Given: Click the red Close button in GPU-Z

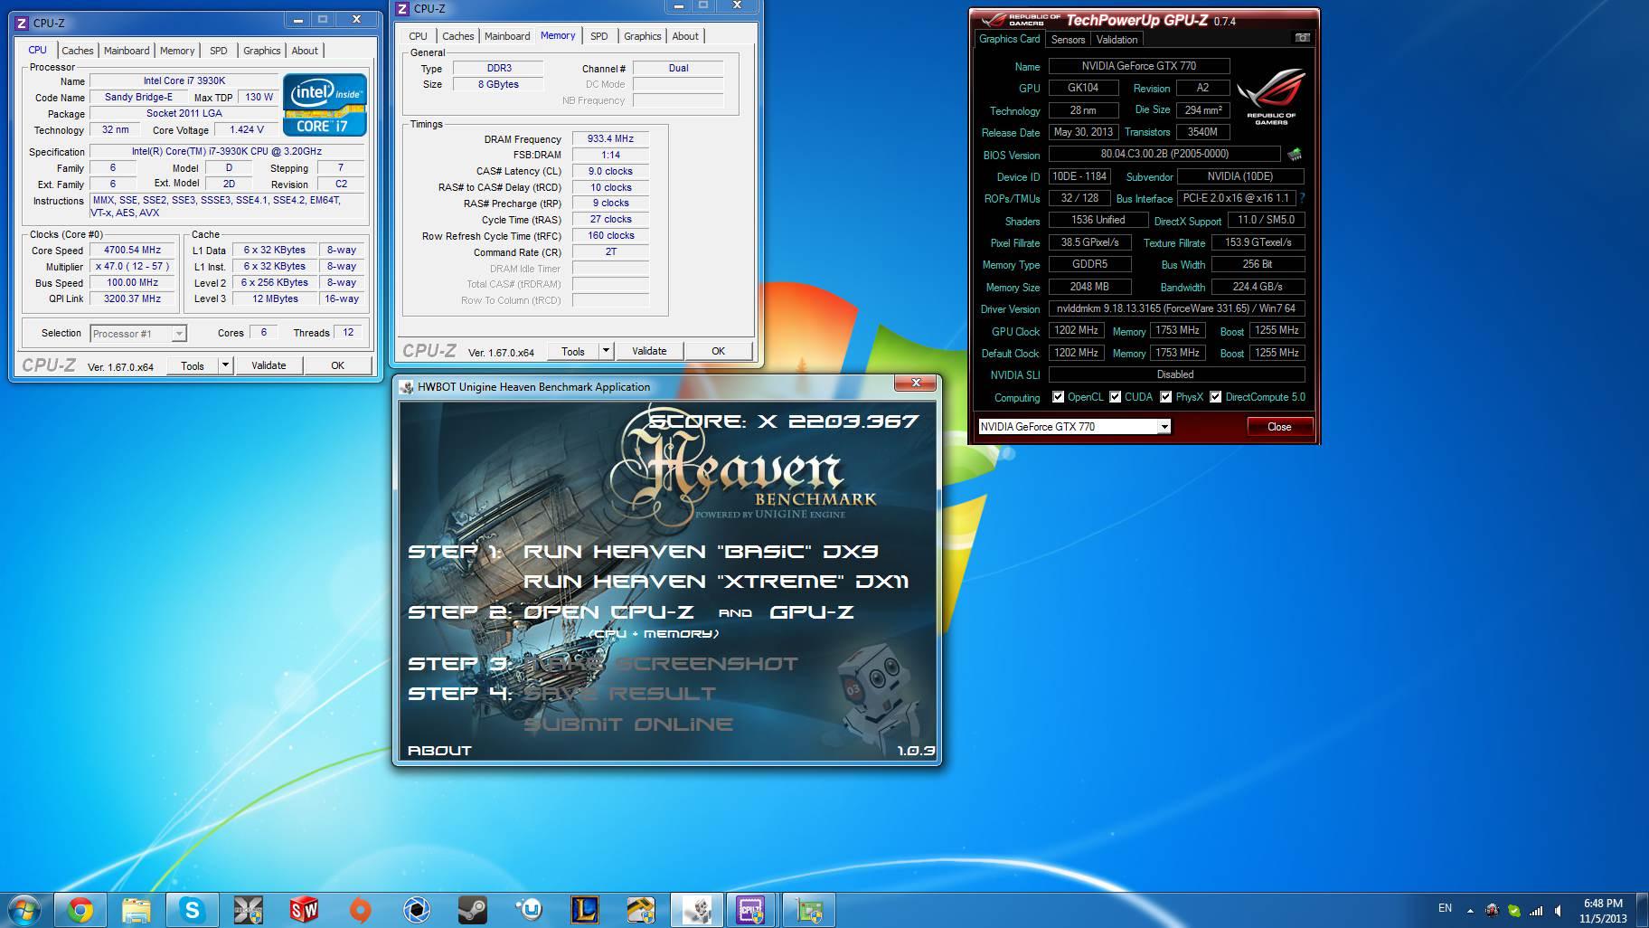Looking at the screenshot, I should (1279, 426).
